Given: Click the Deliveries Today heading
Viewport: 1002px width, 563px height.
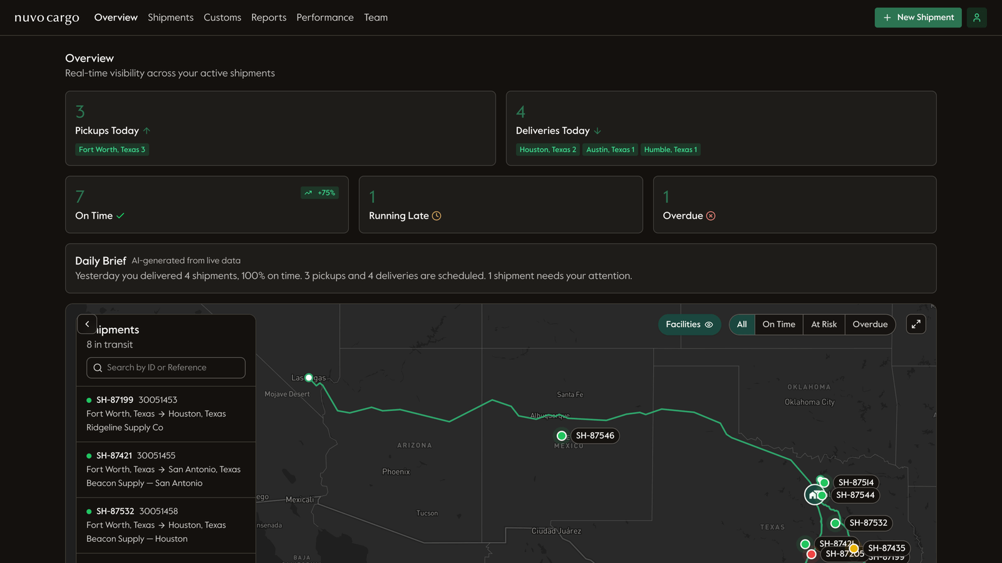Looking at the screenshot, I should click(x=553, y=131).
